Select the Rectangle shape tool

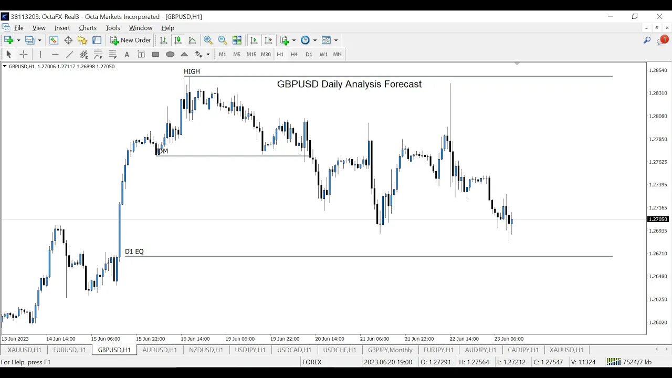coord(155,54)
